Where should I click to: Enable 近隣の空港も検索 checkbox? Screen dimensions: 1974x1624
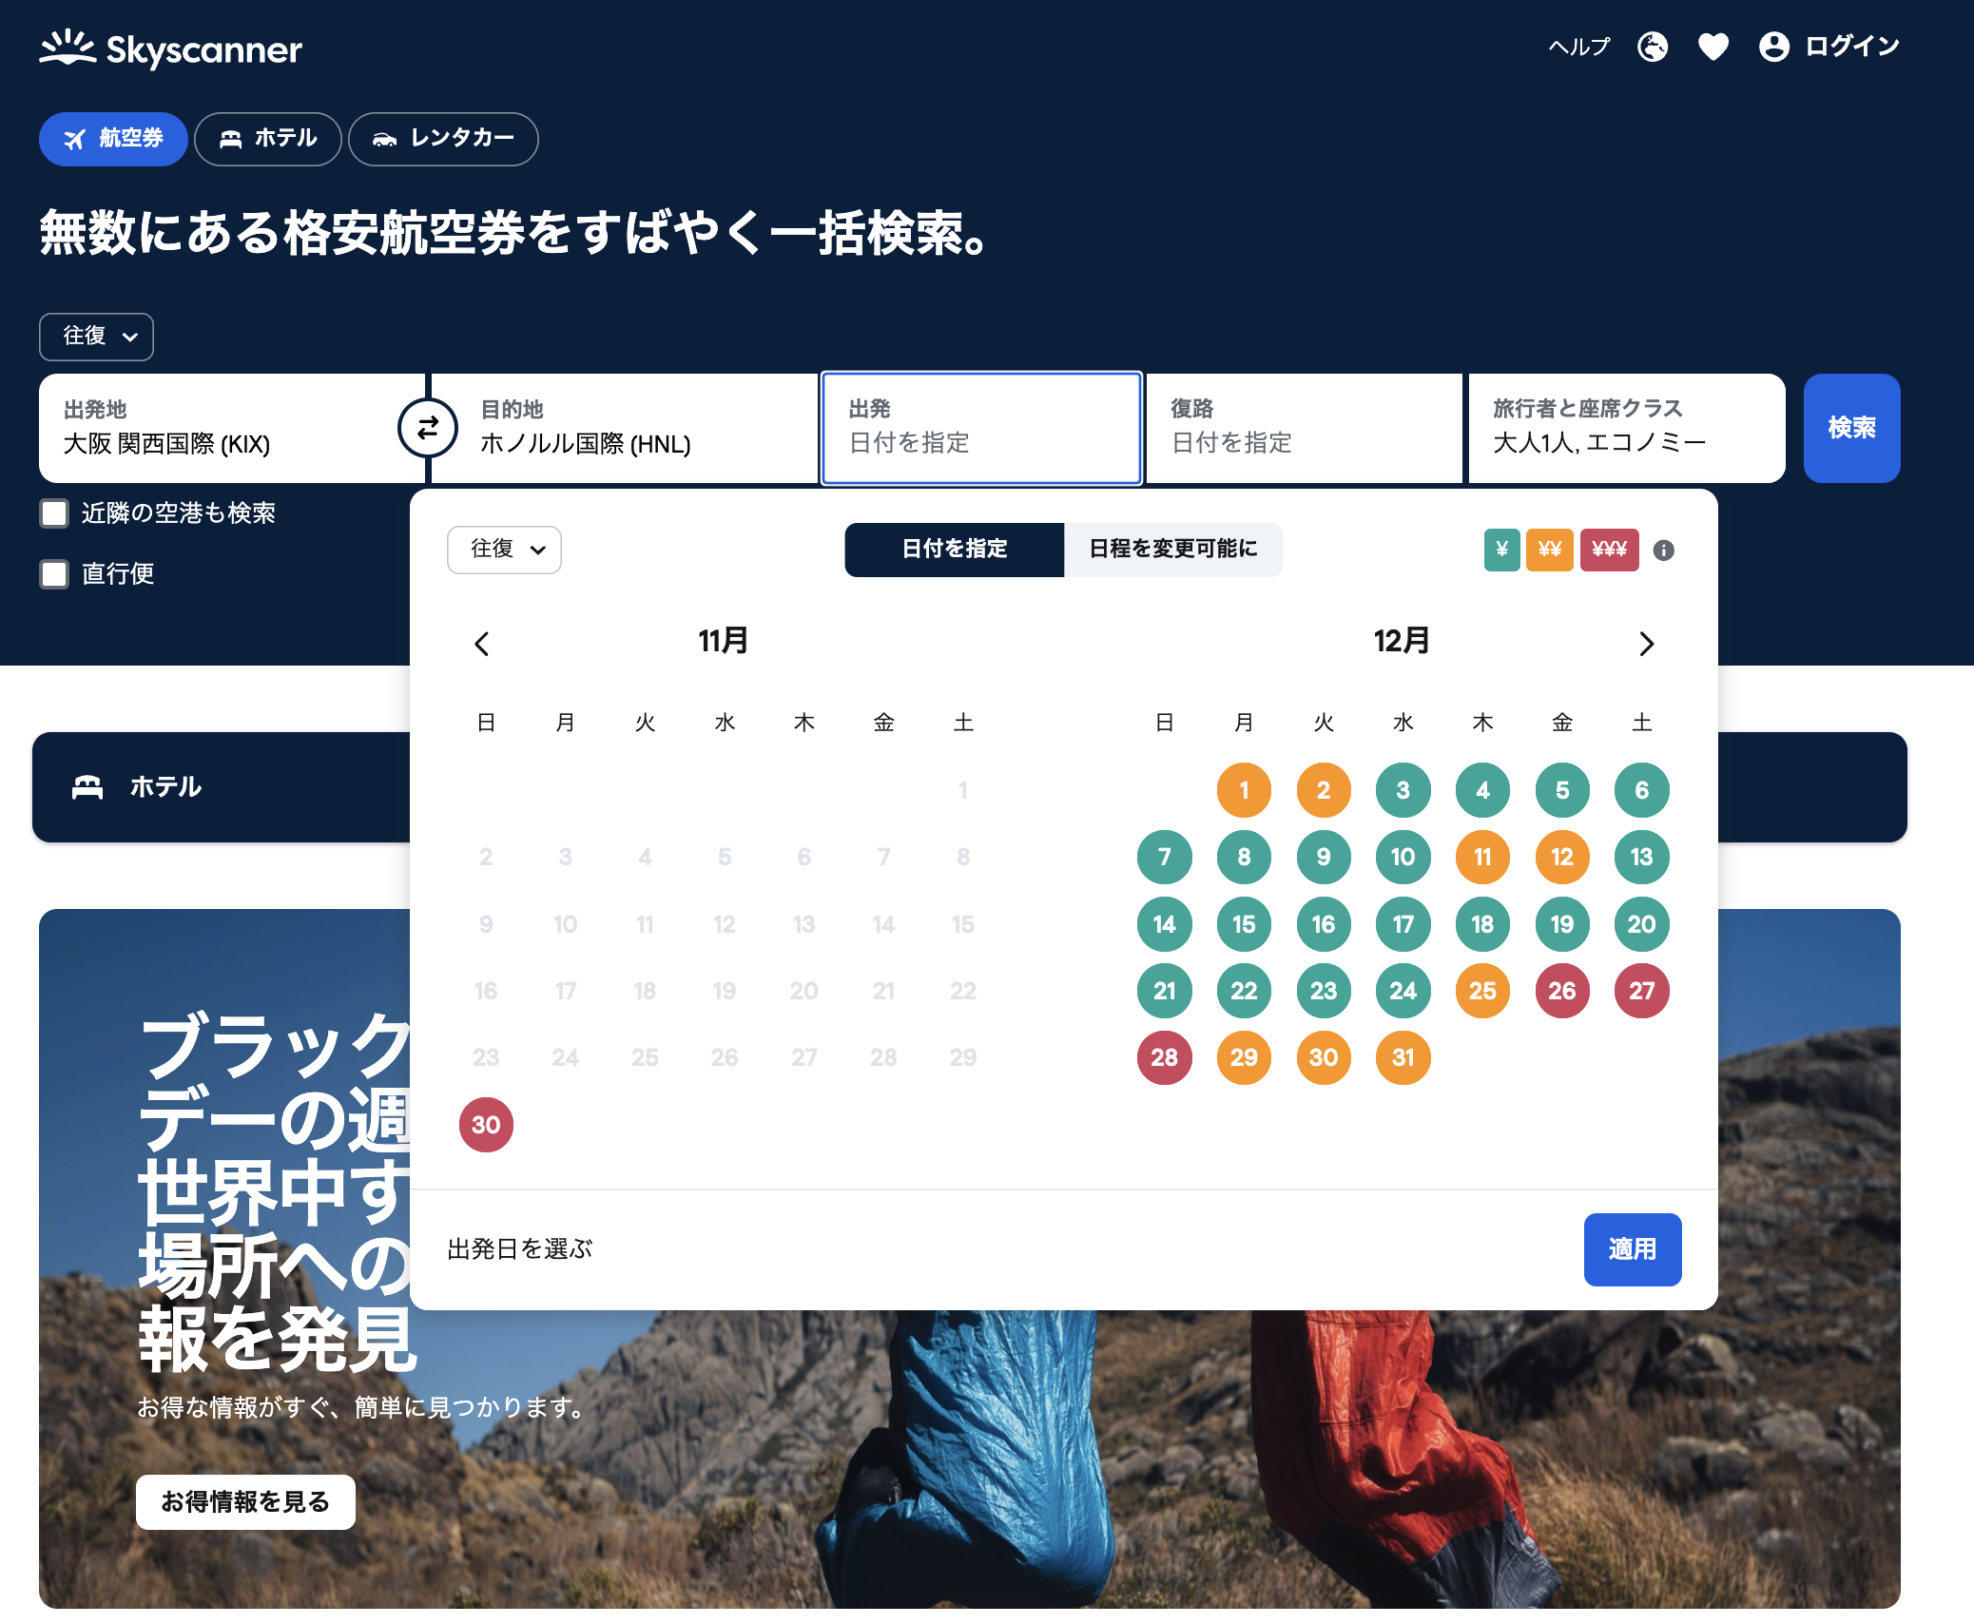click(x=54, y=513)
